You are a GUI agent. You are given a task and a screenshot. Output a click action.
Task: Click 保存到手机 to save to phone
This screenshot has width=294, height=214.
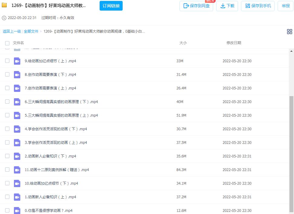(258, 6)
